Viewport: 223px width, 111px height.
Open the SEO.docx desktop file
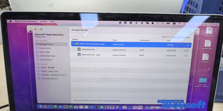tap(209, 32)
